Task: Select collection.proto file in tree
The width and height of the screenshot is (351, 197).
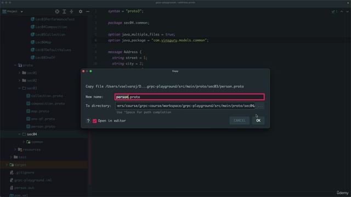Action: (47, 96)
